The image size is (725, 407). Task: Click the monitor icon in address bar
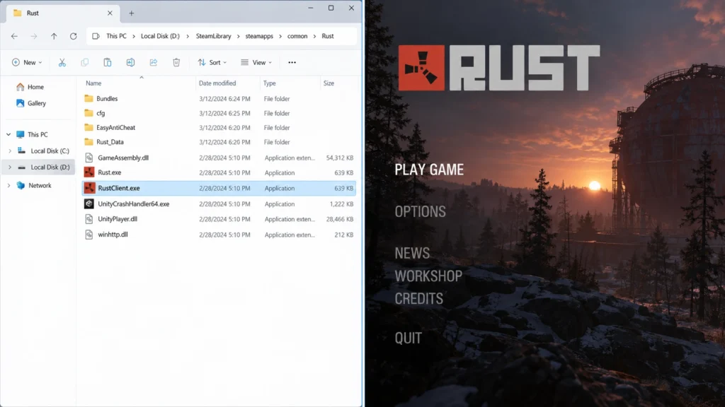coord(96,36)
